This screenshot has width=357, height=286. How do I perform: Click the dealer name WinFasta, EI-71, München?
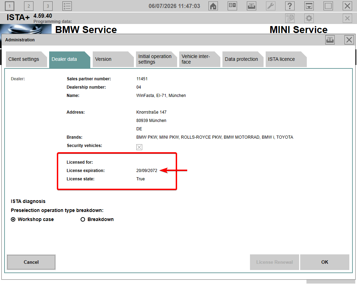tap(161, 96)
